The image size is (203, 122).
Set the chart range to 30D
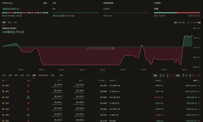pos(195,22)
